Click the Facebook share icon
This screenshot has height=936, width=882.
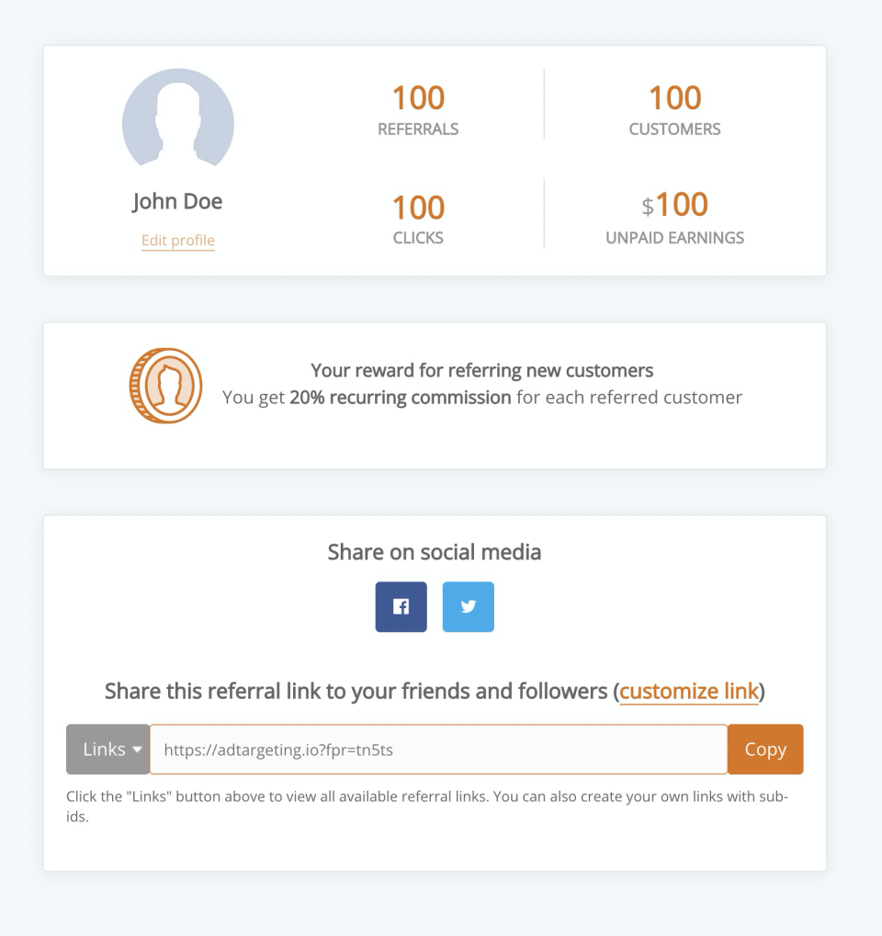click(401, 606)
